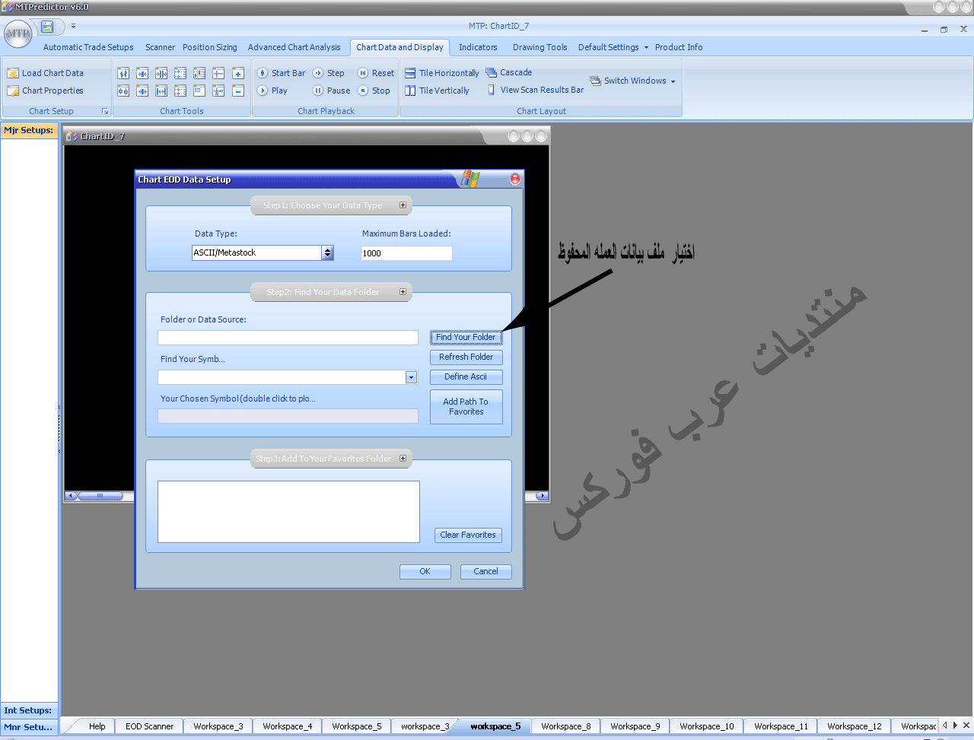Switch to the Workspace_10 tab

(706, 726)
